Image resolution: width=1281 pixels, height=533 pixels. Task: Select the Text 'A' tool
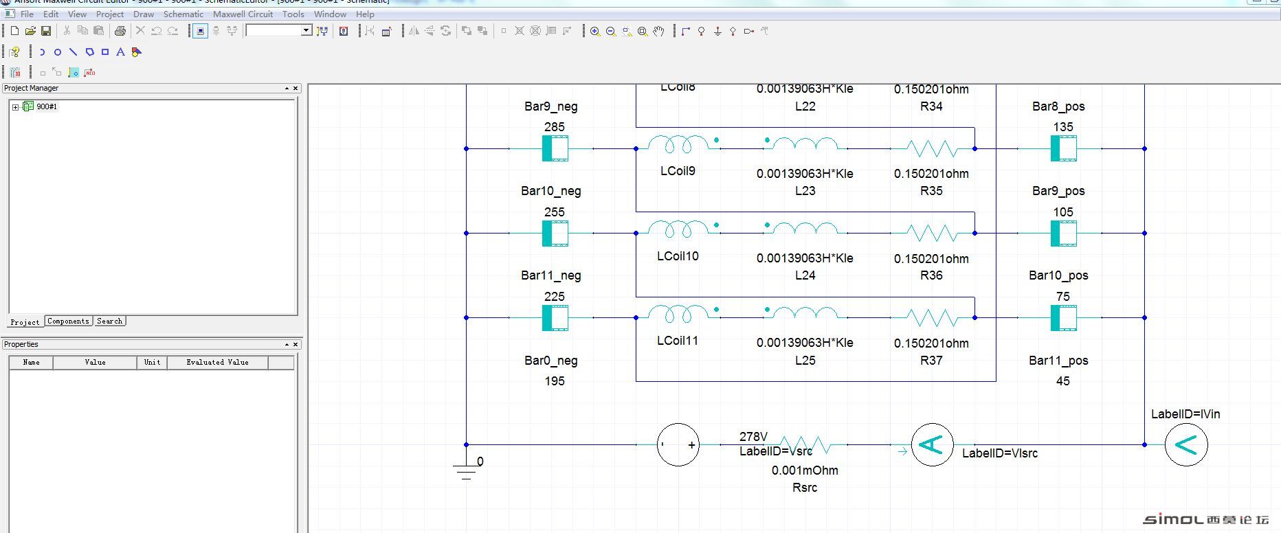click(120, 52)
